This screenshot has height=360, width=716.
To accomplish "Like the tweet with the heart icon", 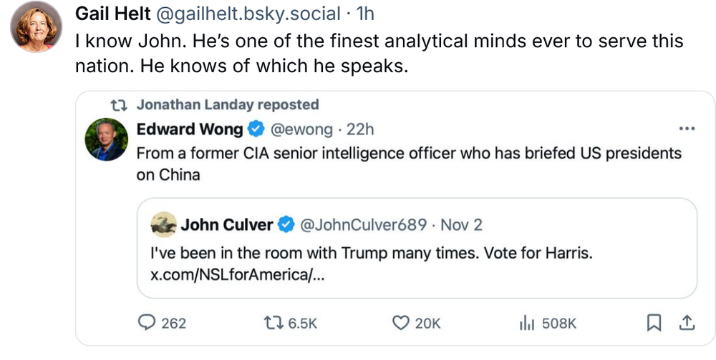I will point(401,323).
